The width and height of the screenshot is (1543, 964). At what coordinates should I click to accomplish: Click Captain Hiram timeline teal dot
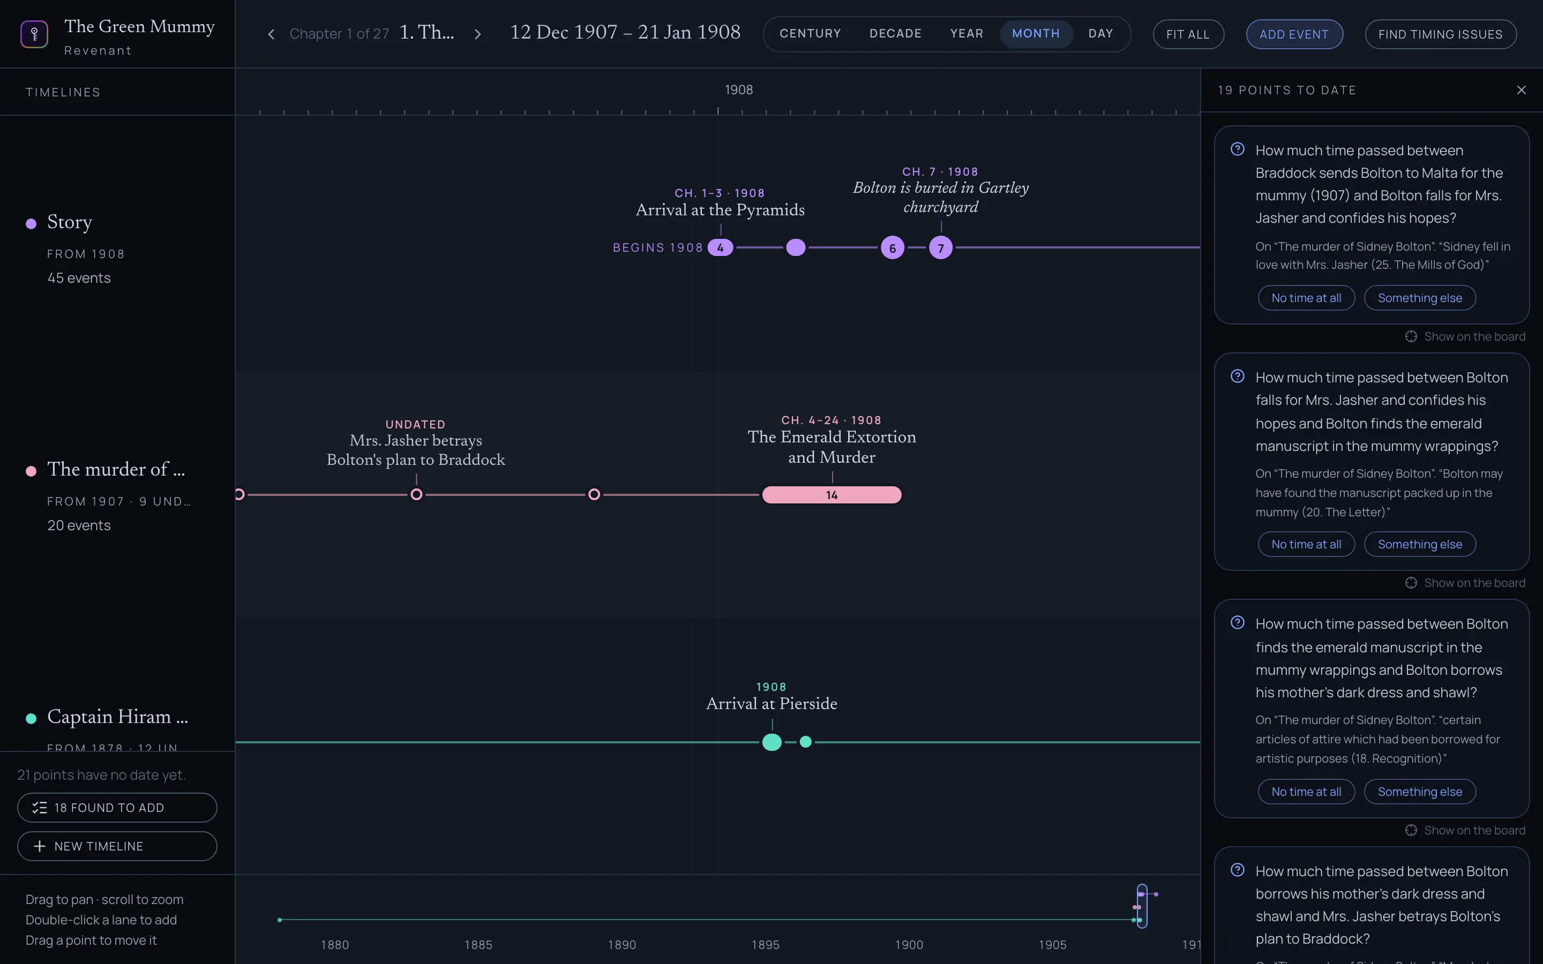[x=31, y=718]
